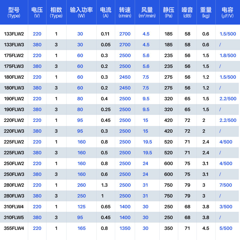The width and height of the screenshot is (240, 240).
Task: Select model cell 133FLW2
Action: pyautogui.click(x=14, y=34)
